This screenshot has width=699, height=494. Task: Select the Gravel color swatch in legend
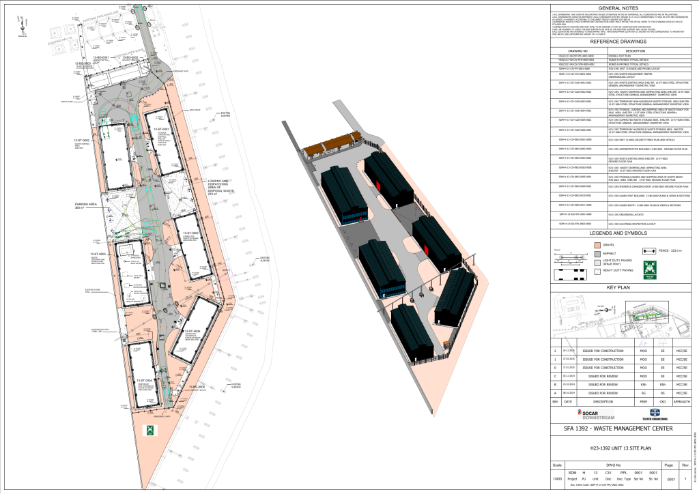pos(597,246)
